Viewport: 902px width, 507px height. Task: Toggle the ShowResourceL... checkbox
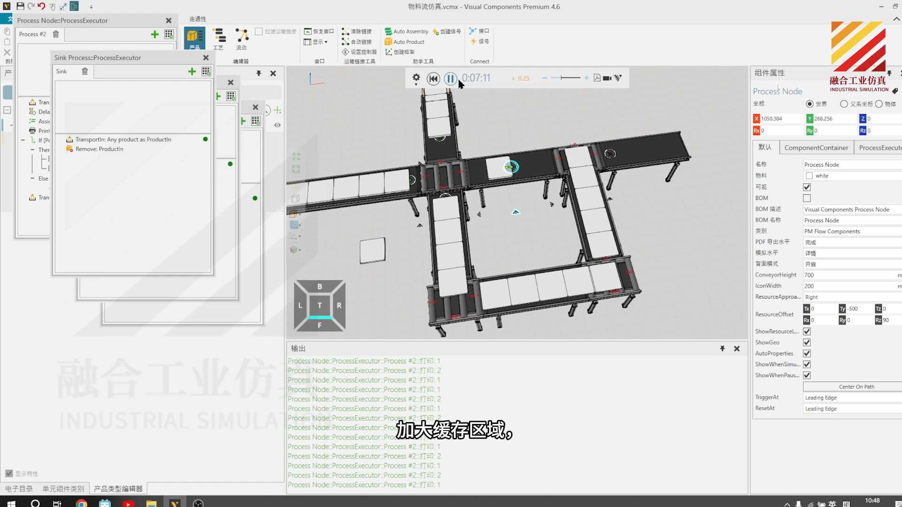[807, 331]
